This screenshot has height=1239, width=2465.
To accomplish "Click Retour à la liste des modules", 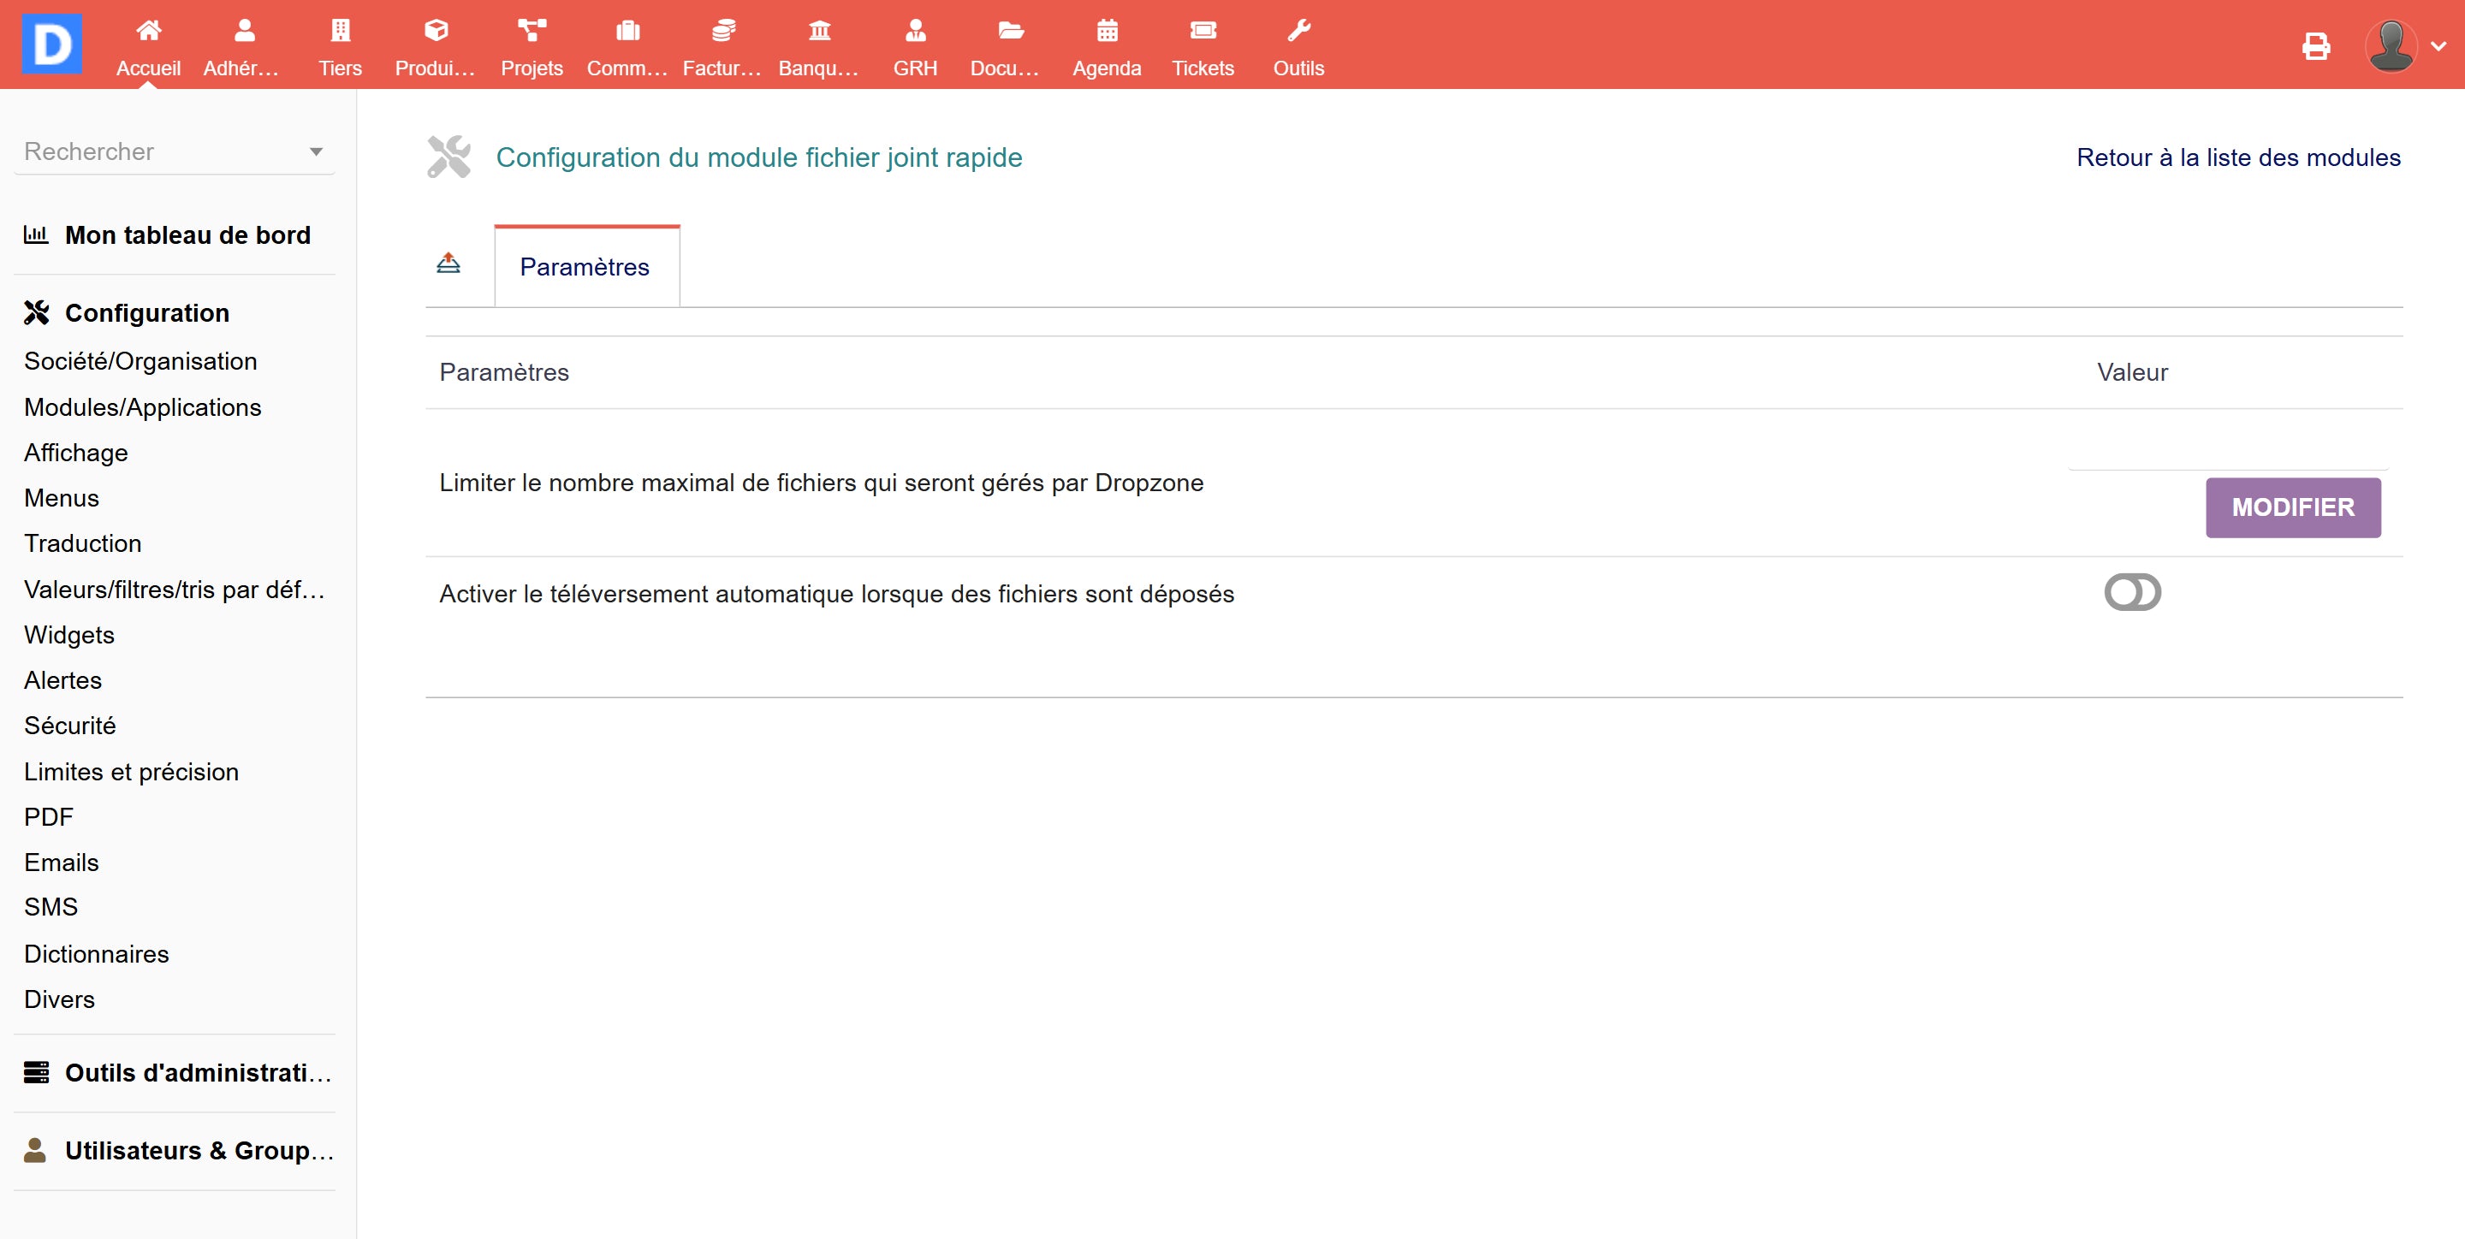I will click(2237, 157).
